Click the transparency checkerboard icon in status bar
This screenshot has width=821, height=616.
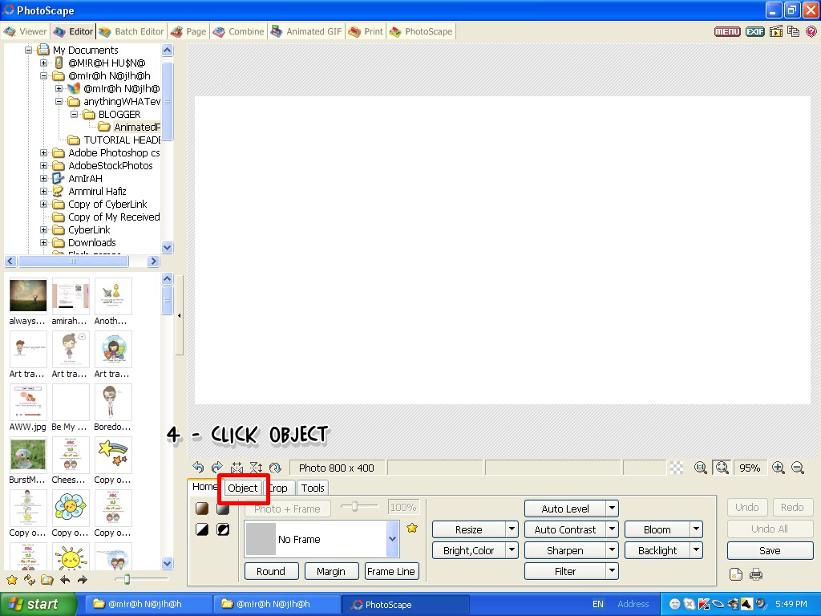(677, 468)
